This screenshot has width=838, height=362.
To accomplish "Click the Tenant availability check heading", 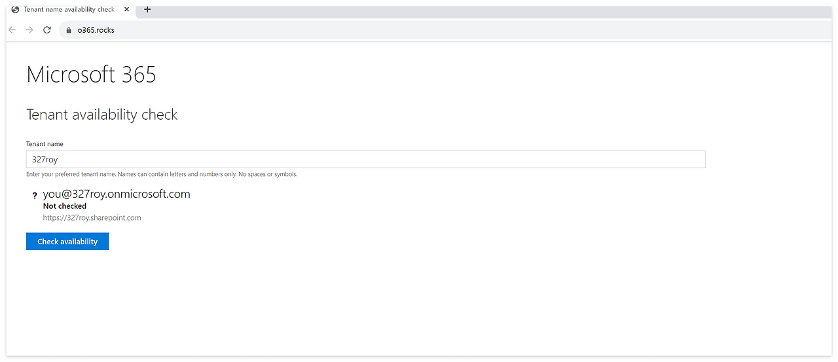I will point(101,115).
